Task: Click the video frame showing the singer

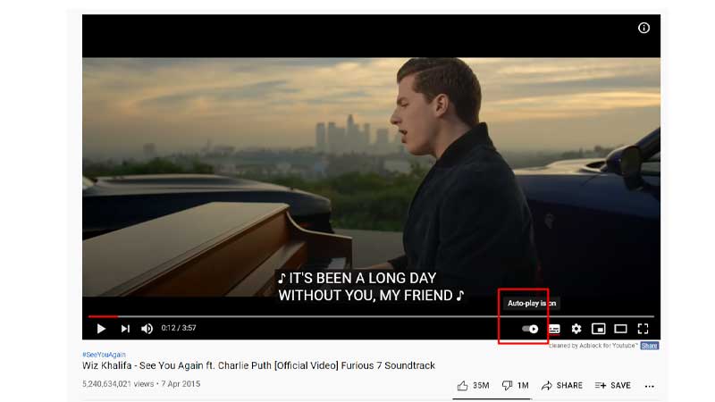Action: 371,177
